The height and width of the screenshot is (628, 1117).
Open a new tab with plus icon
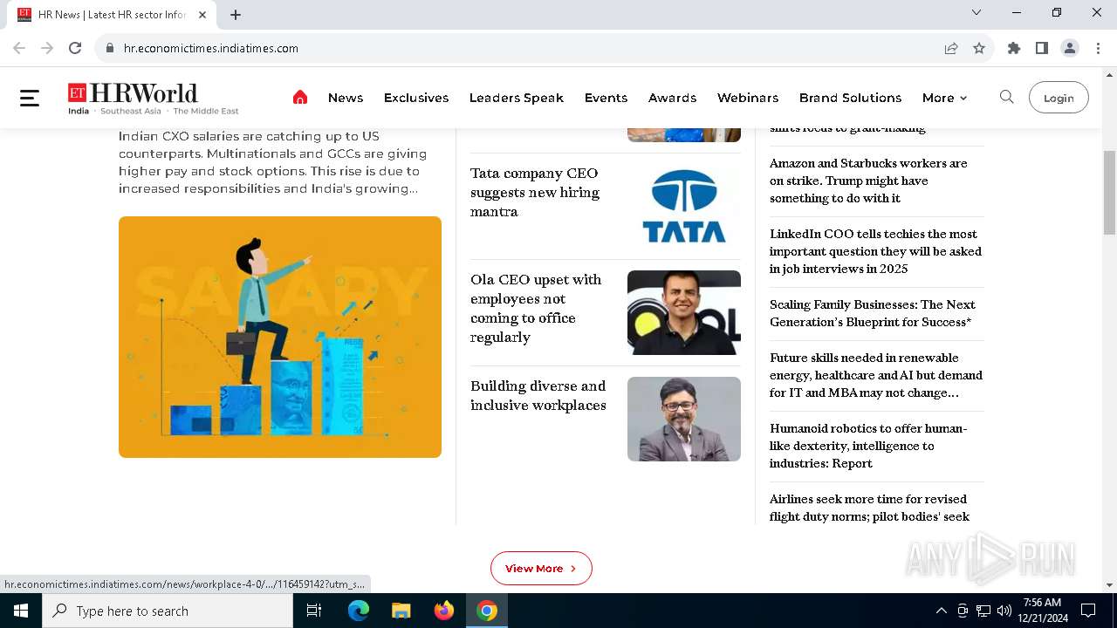point(236,15)
